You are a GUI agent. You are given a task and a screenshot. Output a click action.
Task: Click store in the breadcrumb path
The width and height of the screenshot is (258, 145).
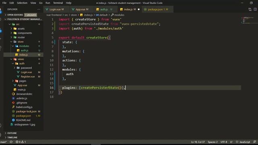pos(74,15)
